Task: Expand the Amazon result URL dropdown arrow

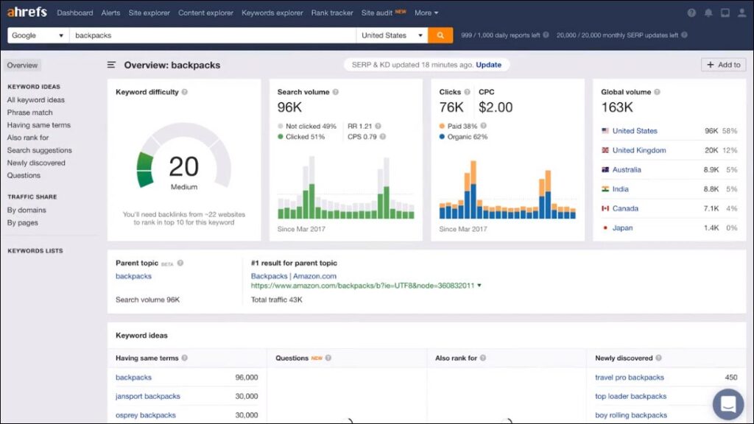Action: 479,286
